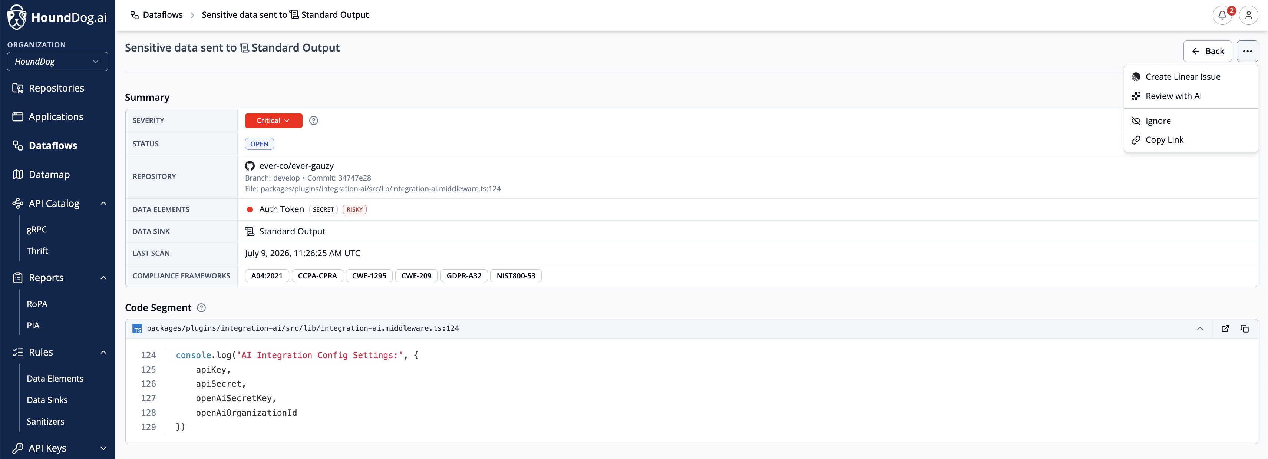The height and width of the screenshot is (459, 1268).
Task: Click the Linear icon in the dropdown menu
Action: (1136, 77)
